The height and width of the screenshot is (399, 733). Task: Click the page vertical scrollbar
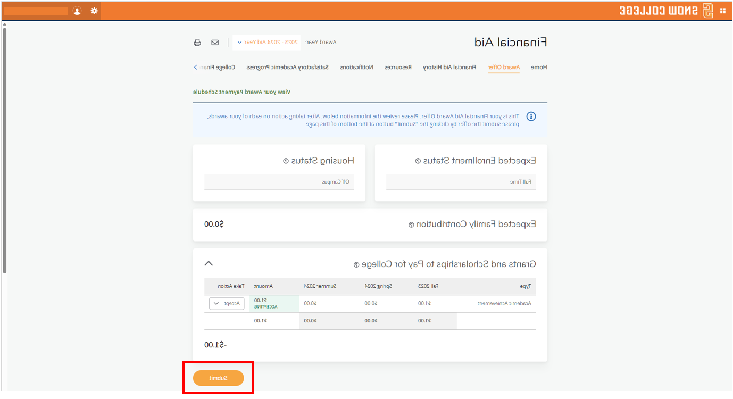point(4,151)
